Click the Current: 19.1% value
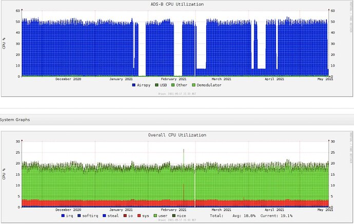 click(x=276, y=216)
